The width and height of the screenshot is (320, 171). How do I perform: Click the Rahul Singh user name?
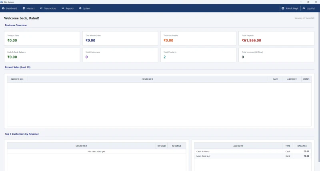click(292, 8)
